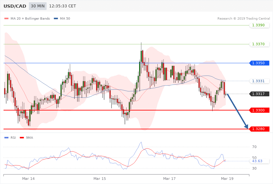Click the MA 50 legend label
Image resolution: width=273 pixels, height=185 pixels.
(x=65, y=18)
